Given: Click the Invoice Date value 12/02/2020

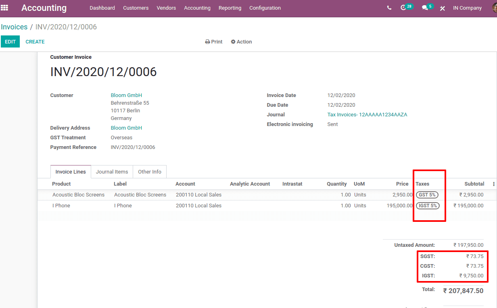Looking at the screenshot, I should click(341, 95).
